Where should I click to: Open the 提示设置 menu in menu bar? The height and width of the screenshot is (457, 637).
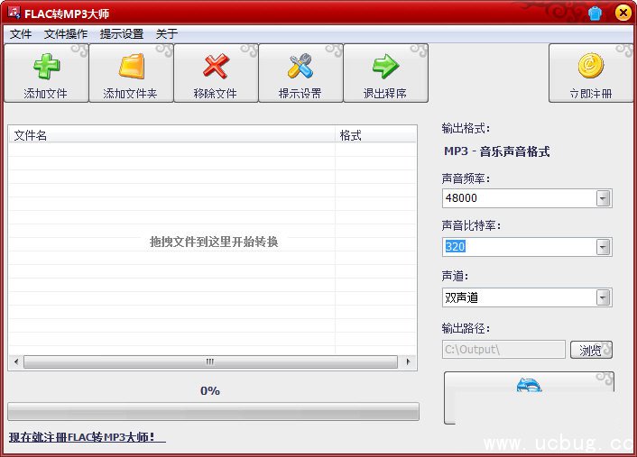(x=122, y=33)
